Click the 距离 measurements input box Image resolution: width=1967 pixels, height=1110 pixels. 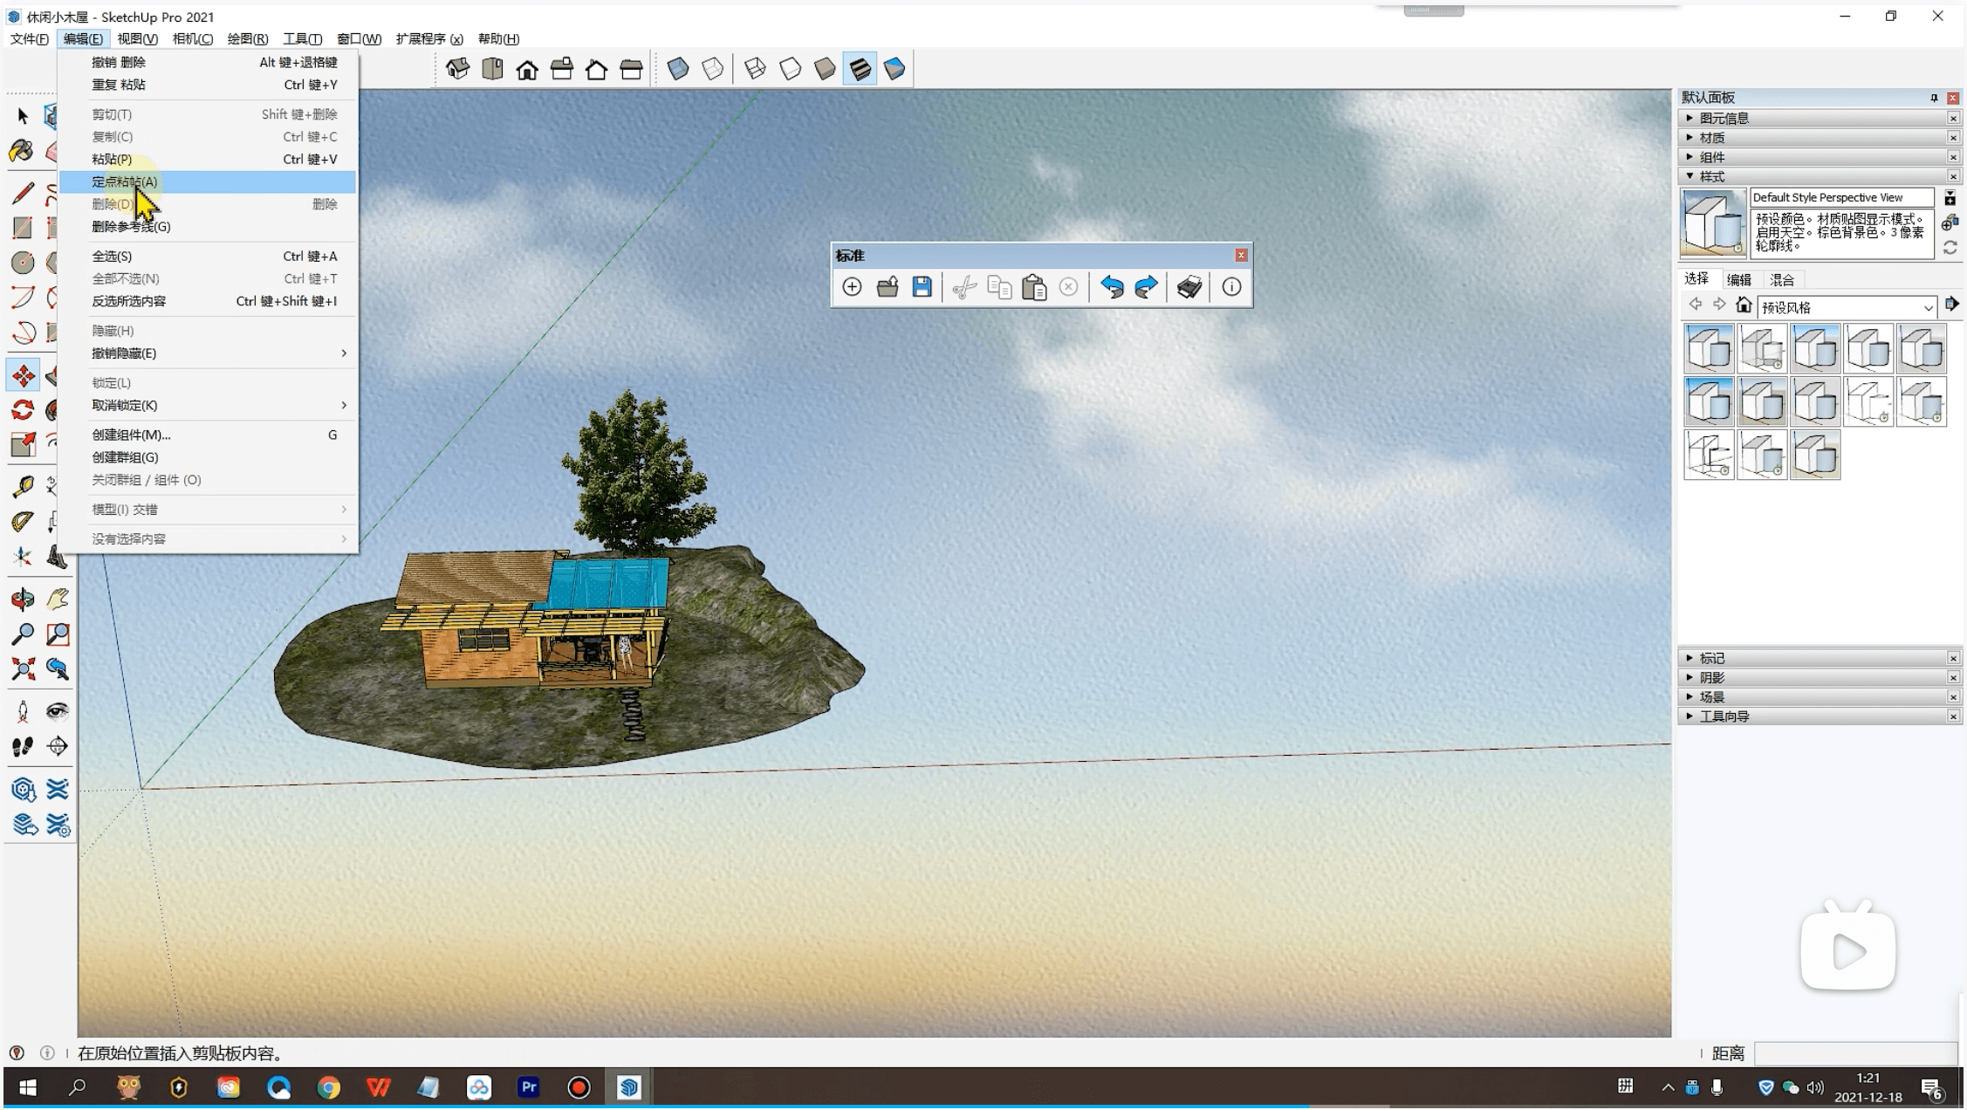coord(1855,1053)
